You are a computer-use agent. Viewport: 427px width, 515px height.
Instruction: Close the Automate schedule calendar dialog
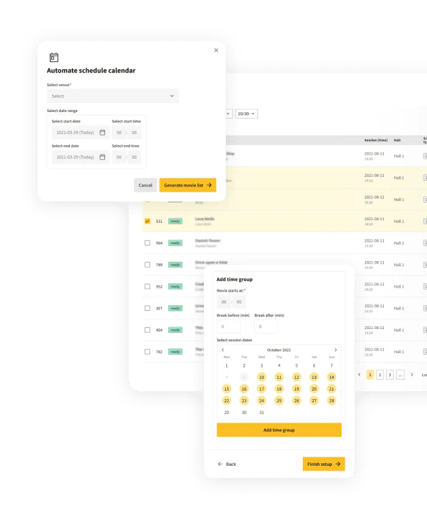216,51
